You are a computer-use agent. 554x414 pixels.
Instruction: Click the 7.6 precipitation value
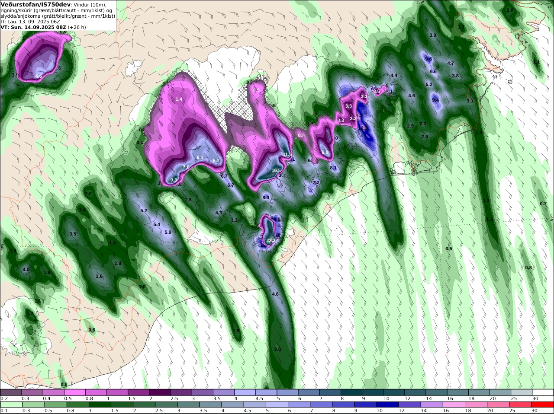tap(186, 167)
